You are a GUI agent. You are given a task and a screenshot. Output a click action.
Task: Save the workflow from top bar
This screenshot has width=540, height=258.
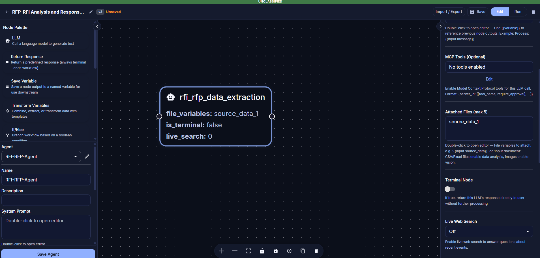pos(478,12)
